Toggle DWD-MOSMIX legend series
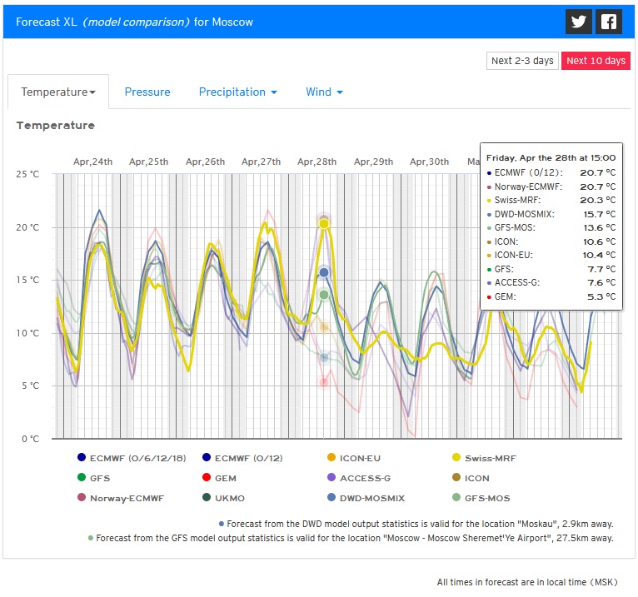 click(x=366, y=498)
